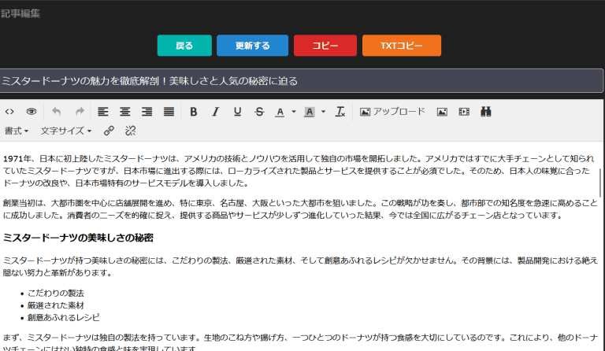Click the insert link chain icon
This screenshot has width=605, height=351.
click(x=109, y=131)
